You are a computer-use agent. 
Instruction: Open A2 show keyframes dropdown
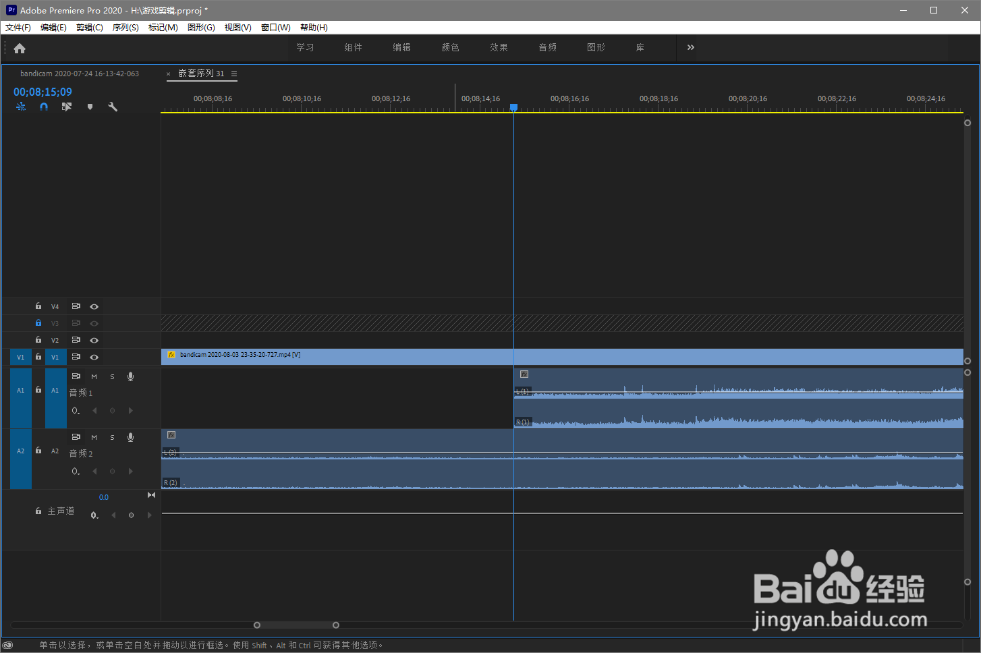76,472
